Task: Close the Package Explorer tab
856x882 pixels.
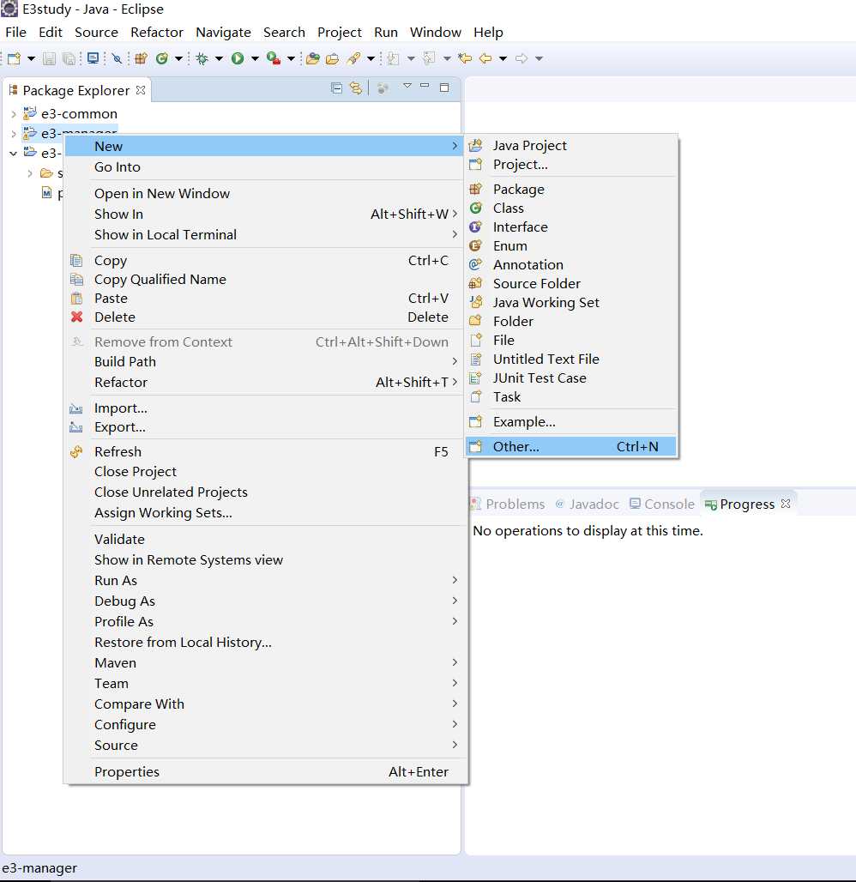Action: pos(141,90)
